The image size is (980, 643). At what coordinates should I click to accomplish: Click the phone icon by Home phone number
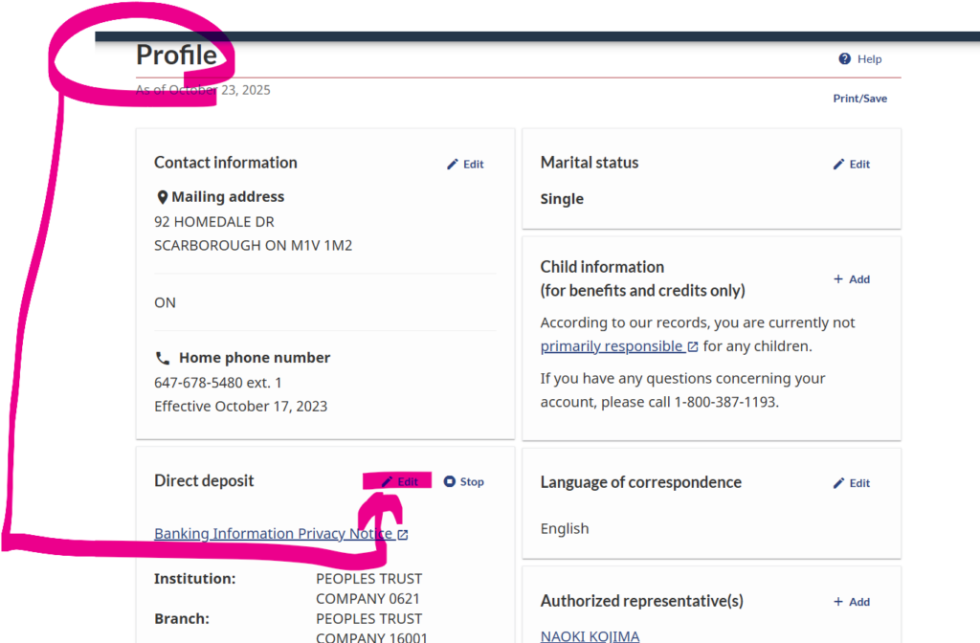(x=163, y=358)
